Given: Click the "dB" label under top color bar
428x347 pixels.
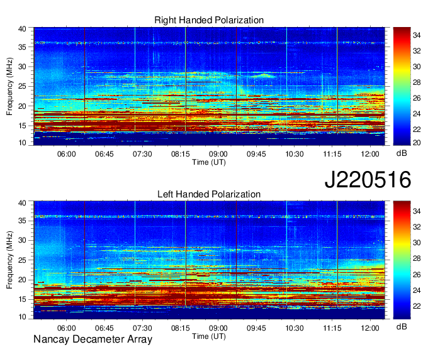Looking at the screenshot, I should pos(402,153).
